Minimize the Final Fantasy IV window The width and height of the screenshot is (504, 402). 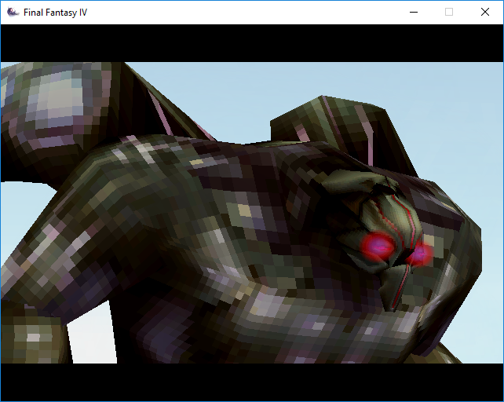tap(414, 13)
